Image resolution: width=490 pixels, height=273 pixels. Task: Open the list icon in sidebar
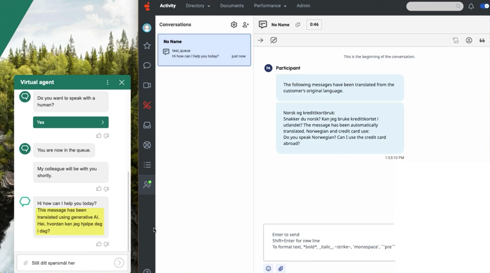pos(147,165)
